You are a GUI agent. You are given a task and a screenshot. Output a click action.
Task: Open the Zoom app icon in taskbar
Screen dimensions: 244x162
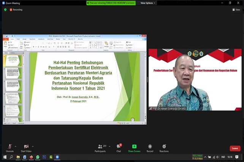coord(57,157)
